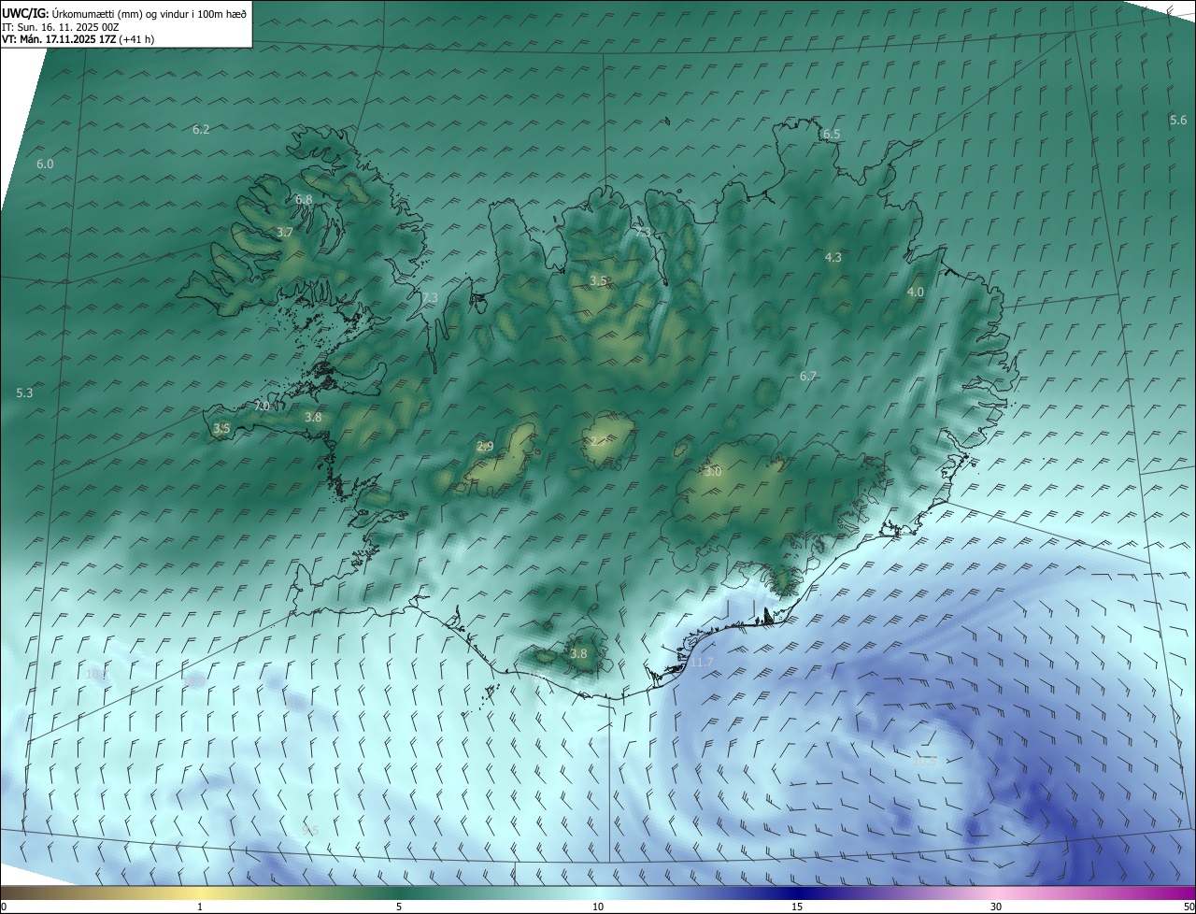Click the 3.7 value in the Westfjords
This screenshot has height=914, width=1196.
point(285,232)
